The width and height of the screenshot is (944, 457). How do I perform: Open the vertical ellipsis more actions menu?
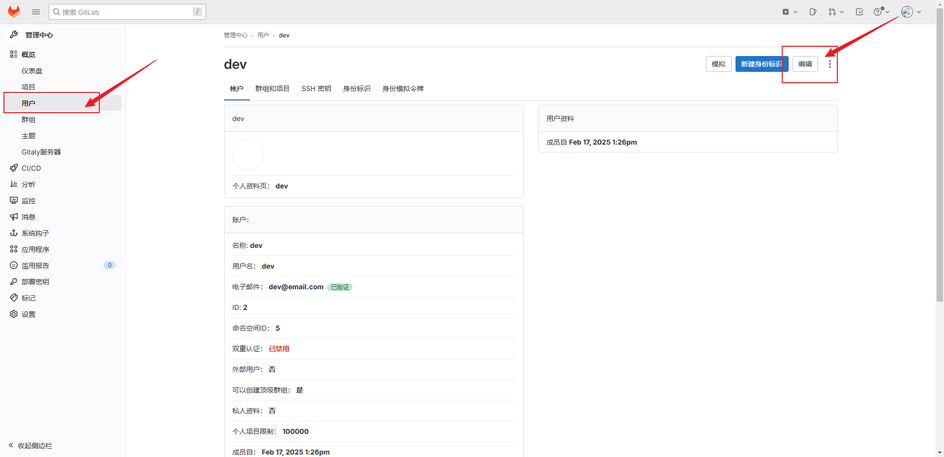pyautogui.click(x=830, y=64)
